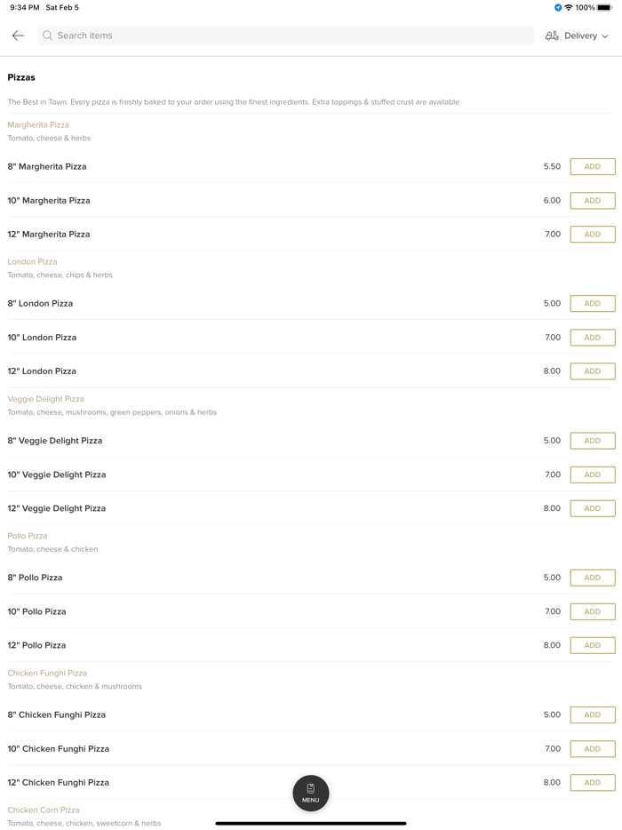Screen dimensions: 622x830
Task: Add 10" London Pizza to order
Action: point(593,338)
